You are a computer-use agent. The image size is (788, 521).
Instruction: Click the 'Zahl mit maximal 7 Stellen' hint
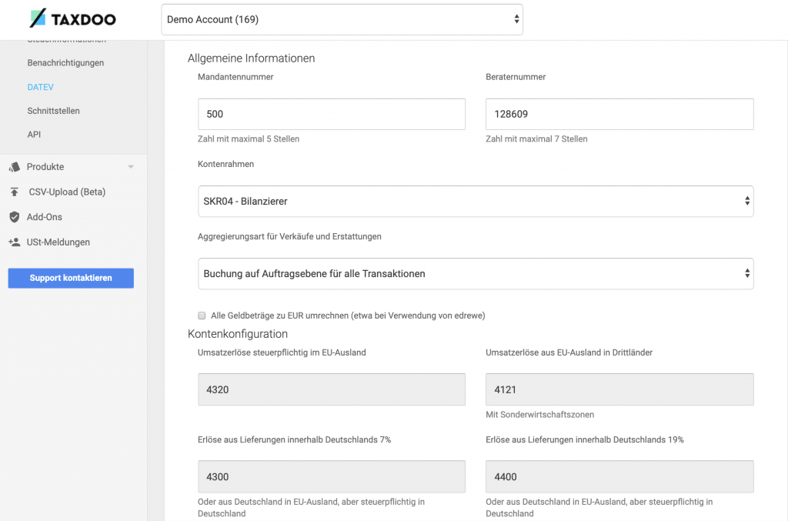coord(536,139)
